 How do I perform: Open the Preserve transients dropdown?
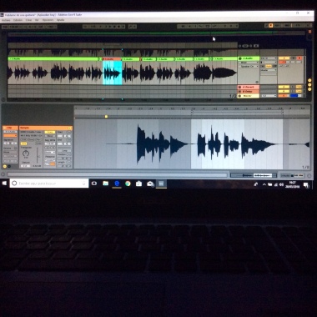[50, 160]
